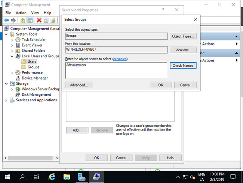Expand the Task Scheduler node
The width and height of the screenshot is (243, 183).
(12, 40)
